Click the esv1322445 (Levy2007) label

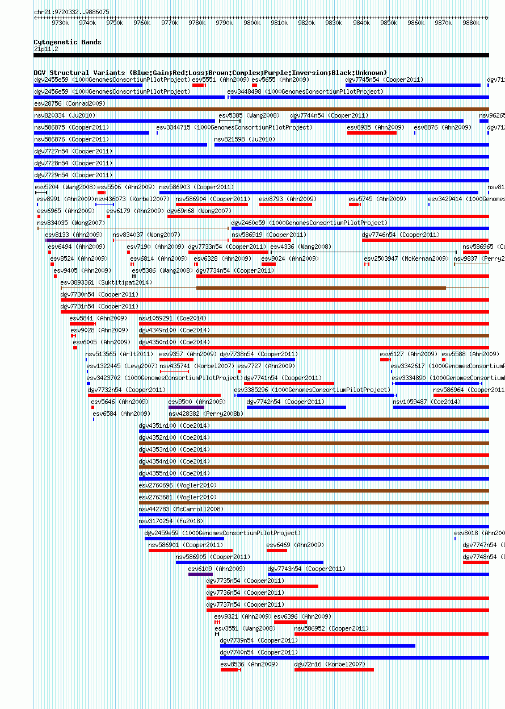click(x=122, y=366)
